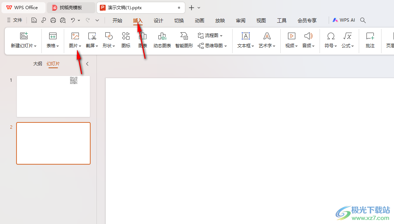Open WPS AI assistant
This screenshot has width=394, height=224.
tap(344, 20)
